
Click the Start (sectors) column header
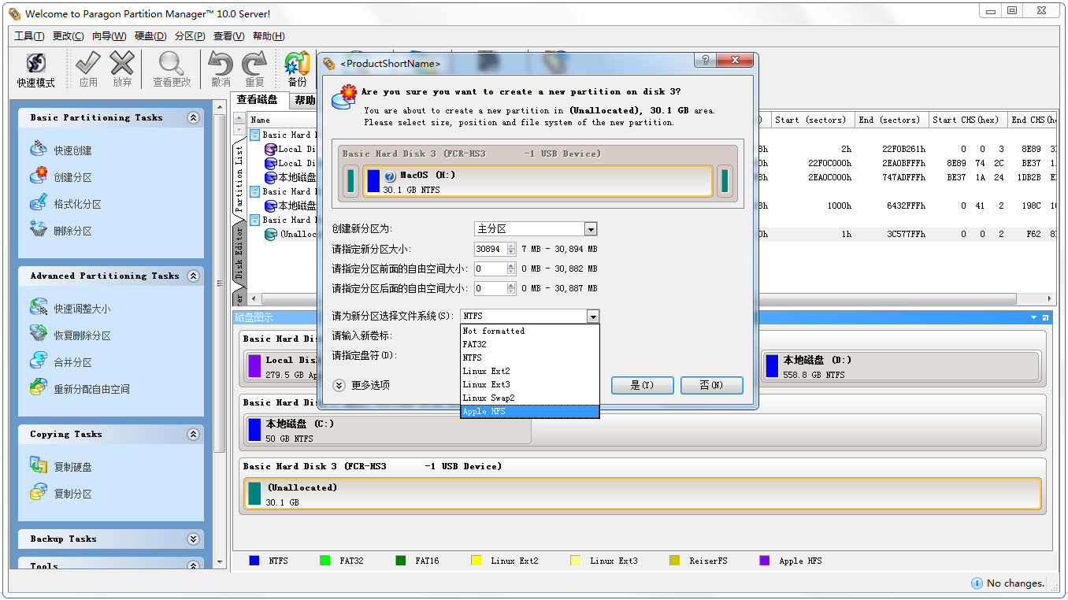(811, 120)
